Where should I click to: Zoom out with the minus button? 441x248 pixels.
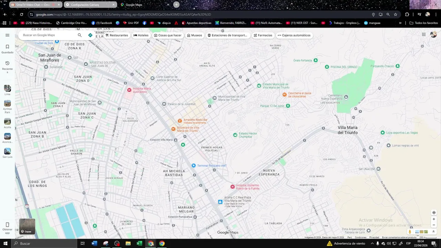pos(434,225)
